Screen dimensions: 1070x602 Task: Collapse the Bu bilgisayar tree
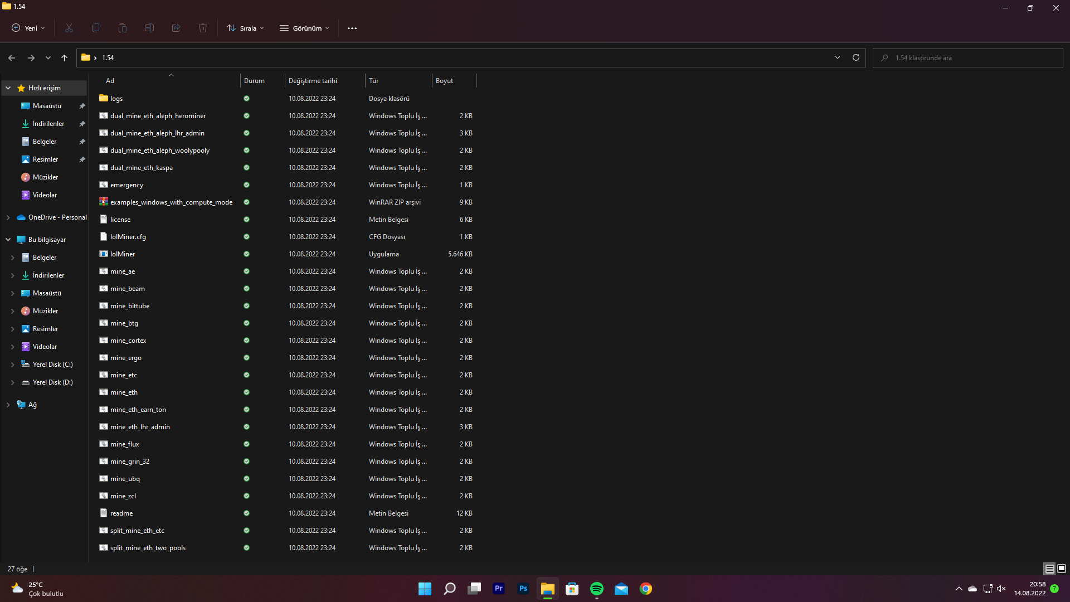[8, 240]
